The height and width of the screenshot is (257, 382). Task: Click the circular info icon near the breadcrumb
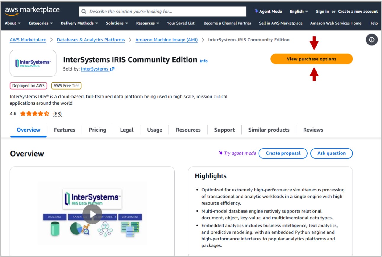pos(372,39)
